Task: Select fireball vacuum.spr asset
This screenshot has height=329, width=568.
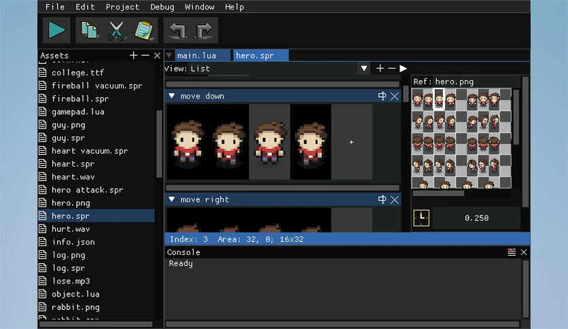Action: [96, 86]
